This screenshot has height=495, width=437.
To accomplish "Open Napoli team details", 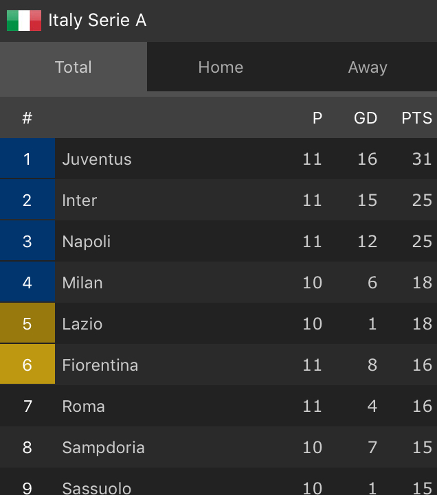I will coord(87,242).
